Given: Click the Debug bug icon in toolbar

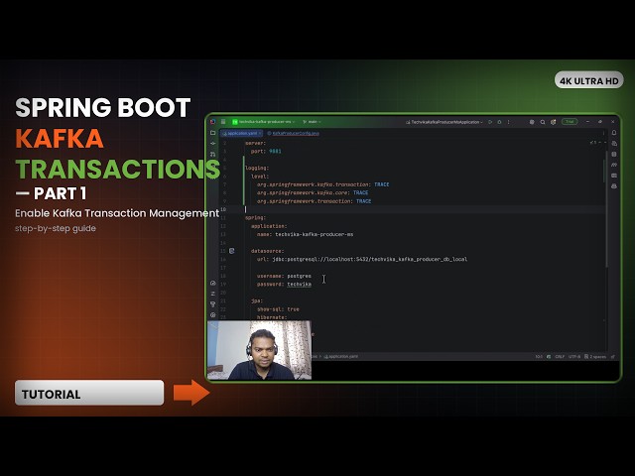Looking at the screenshot, I should point(499,122).
